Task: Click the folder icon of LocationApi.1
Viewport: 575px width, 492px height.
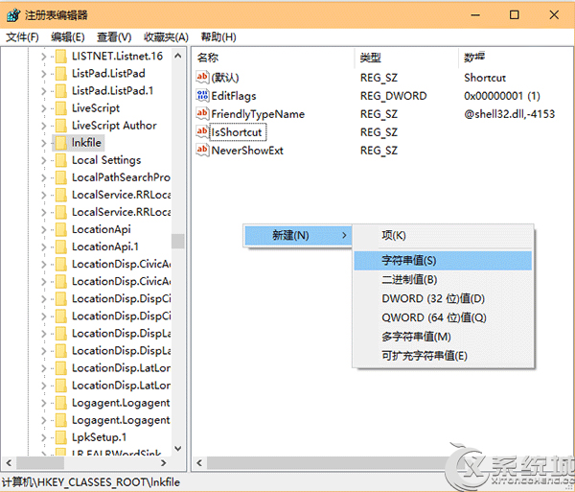Action: (61, 246)
